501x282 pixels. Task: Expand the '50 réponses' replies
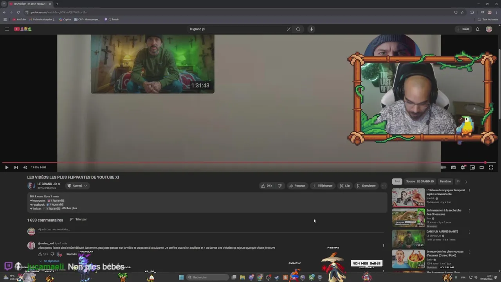(x=49, y=261)
